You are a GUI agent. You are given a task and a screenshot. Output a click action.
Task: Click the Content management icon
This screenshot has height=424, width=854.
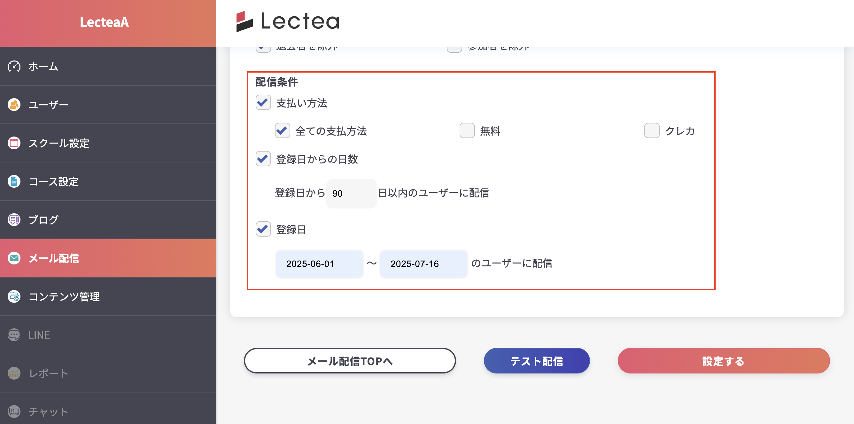(14, 297)
